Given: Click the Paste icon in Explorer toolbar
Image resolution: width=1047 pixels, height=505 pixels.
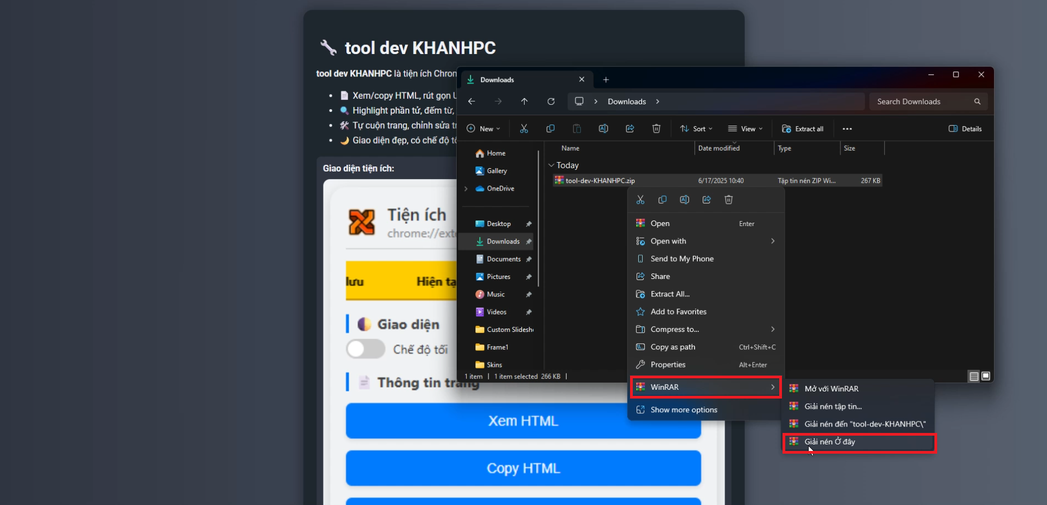Looking at the screenshot, I should pos(577,129).
